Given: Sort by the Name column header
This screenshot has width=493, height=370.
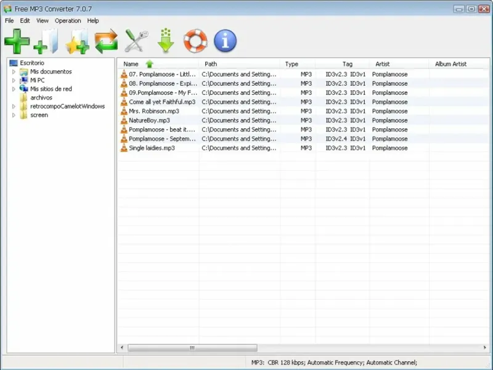Looking at the screenshot, I should click(x=131, y=64).
